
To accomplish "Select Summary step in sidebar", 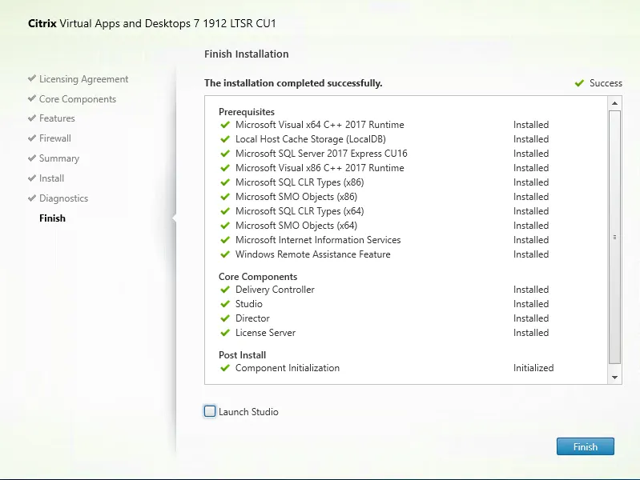I will (59, 158).
